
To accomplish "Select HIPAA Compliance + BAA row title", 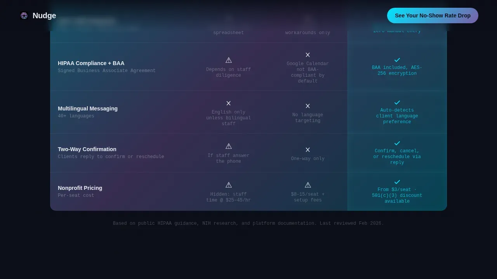I will pos(91,63).
